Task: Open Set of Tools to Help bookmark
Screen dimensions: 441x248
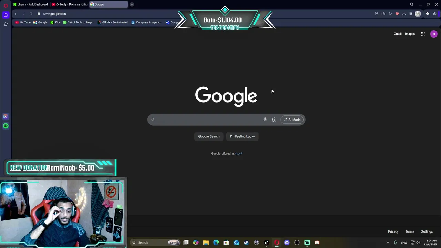Action: [x=78, y=22]
